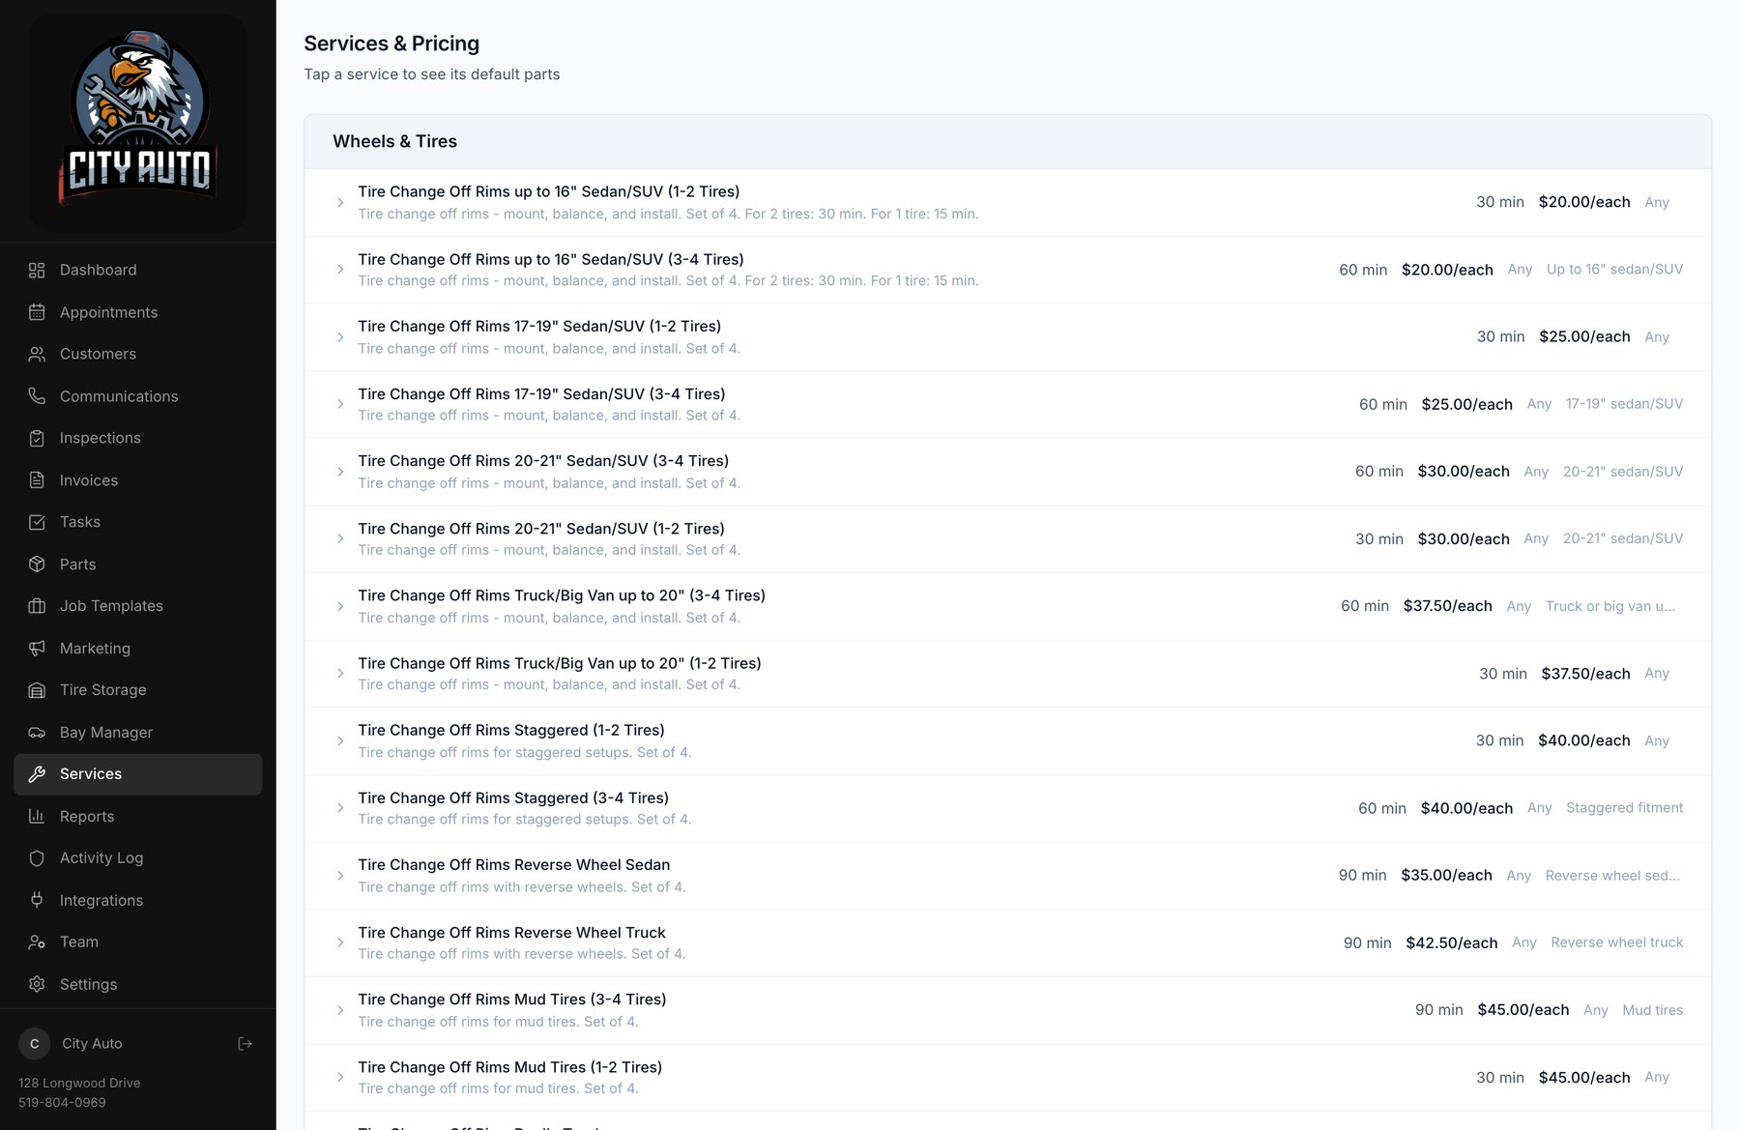Expand Truck/Big Van (3-4 Tires) chevron
The height and width of the screenshot is (1130, 1740).
tap(340, 606)
